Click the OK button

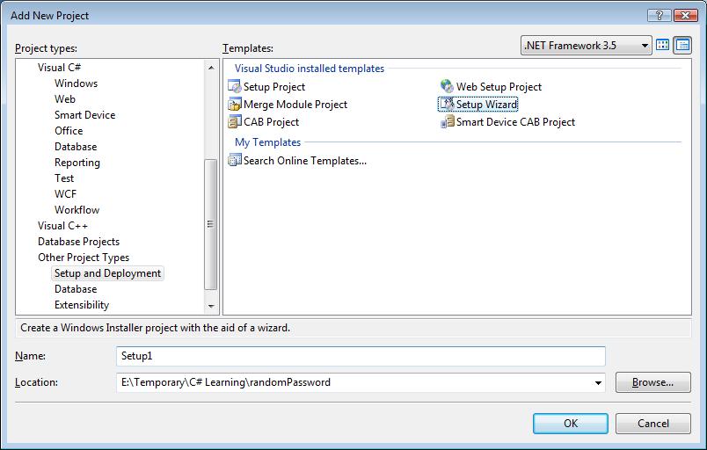tap(571, 423)
